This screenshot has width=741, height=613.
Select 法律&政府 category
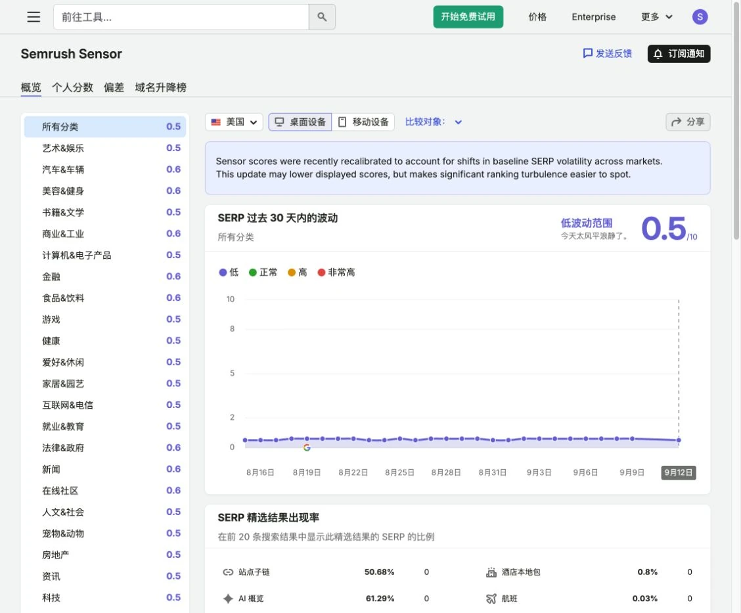105,447
